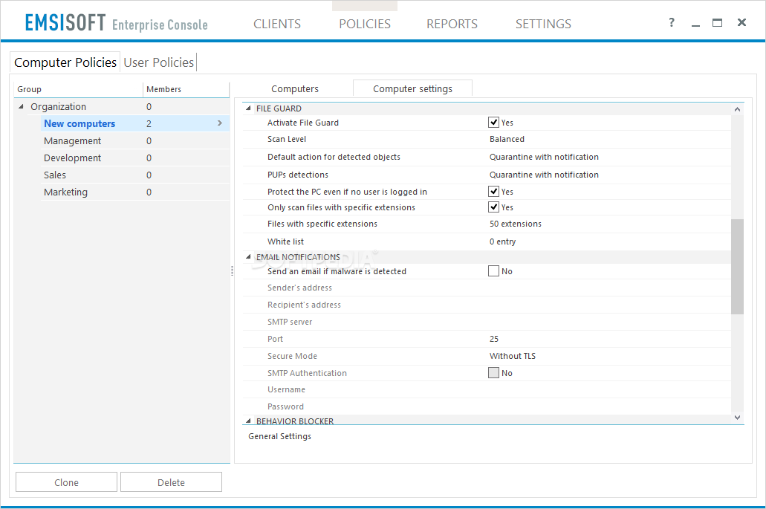Viewport: 766px width, 509px height.
Task: Collapse the FILE GUARD section
Action: point(248,108)
